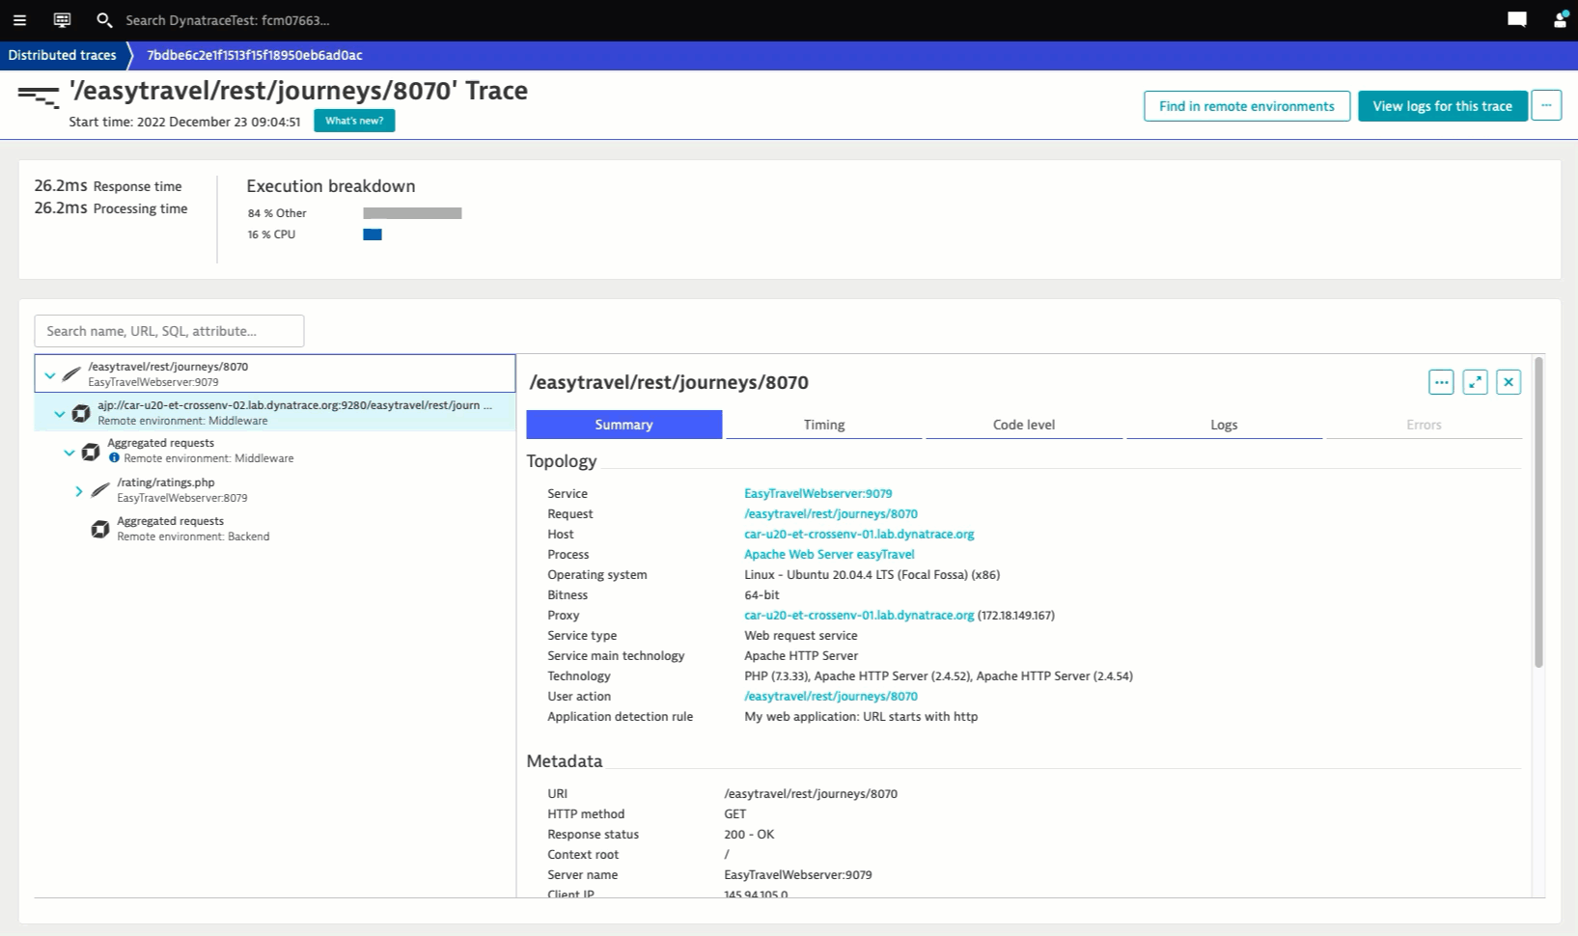Click the Execution breakdown heading
The image size is (1578, 936).
[331, 186]
